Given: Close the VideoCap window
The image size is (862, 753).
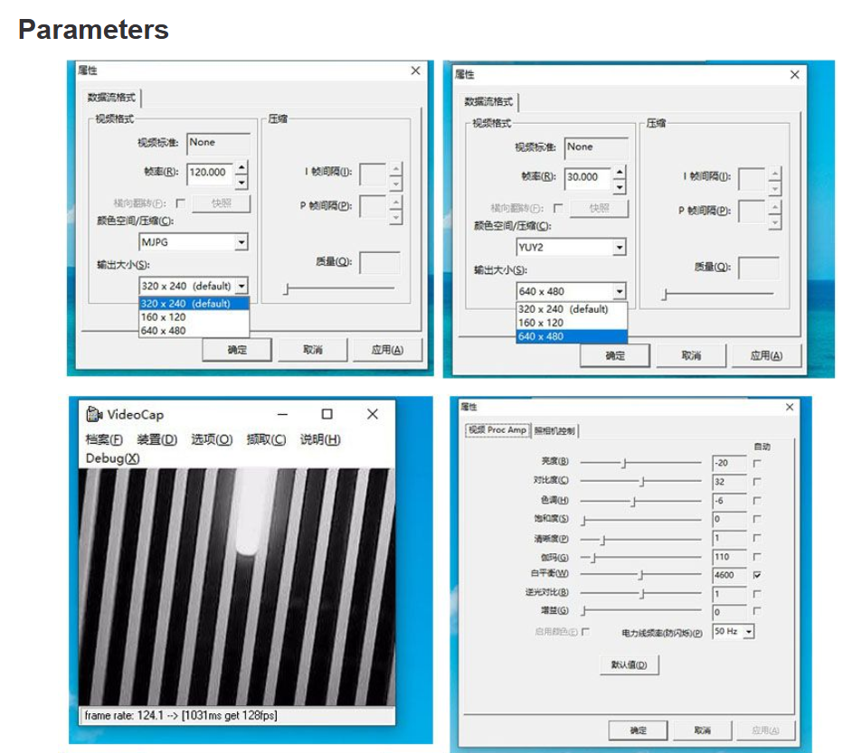Looking at the screenshot, I should [x=372, y=414].
